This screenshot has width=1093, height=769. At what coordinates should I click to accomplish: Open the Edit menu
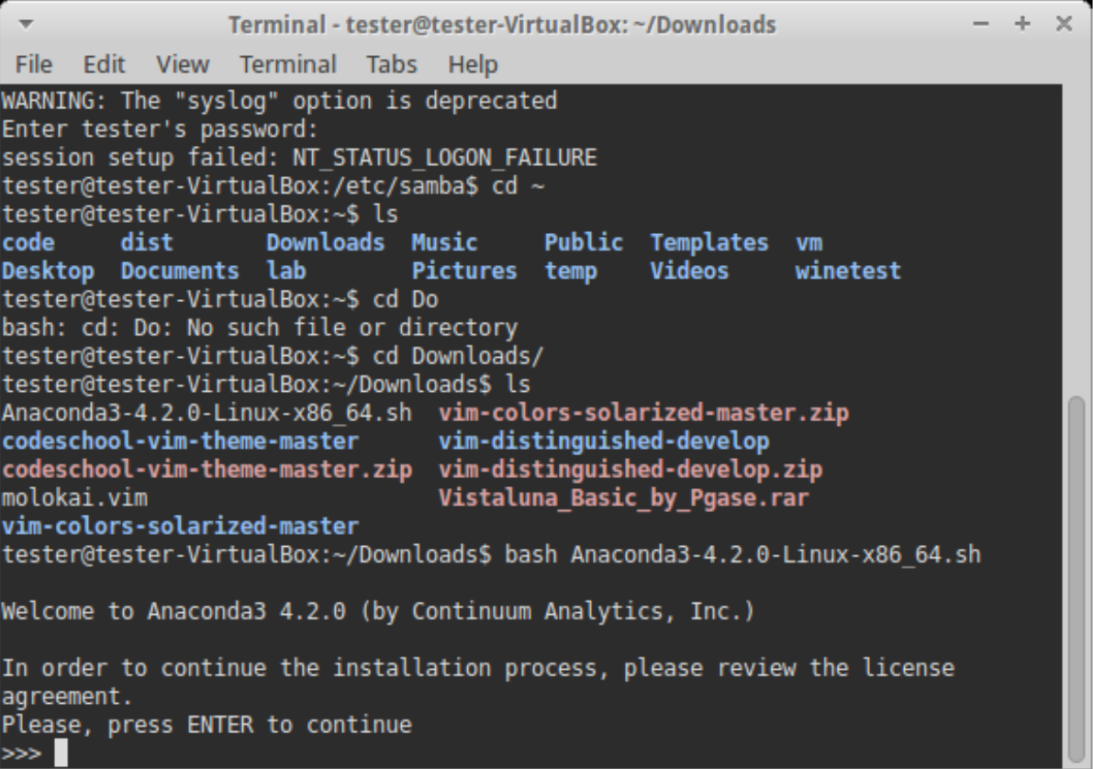pyautogui.click(x=104, y=65)
